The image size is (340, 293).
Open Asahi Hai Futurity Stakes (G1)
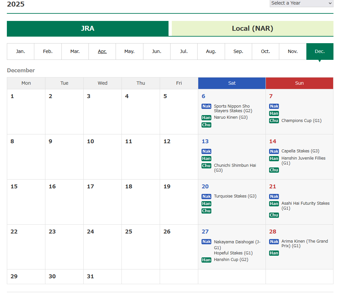coord(305,206)
